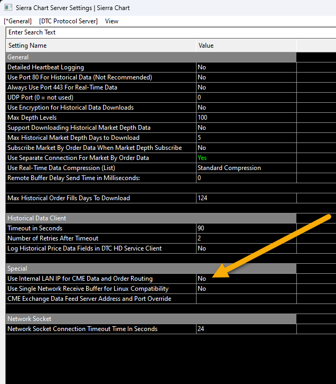Edit Max Depth Levels value 100

pos(246,117)
